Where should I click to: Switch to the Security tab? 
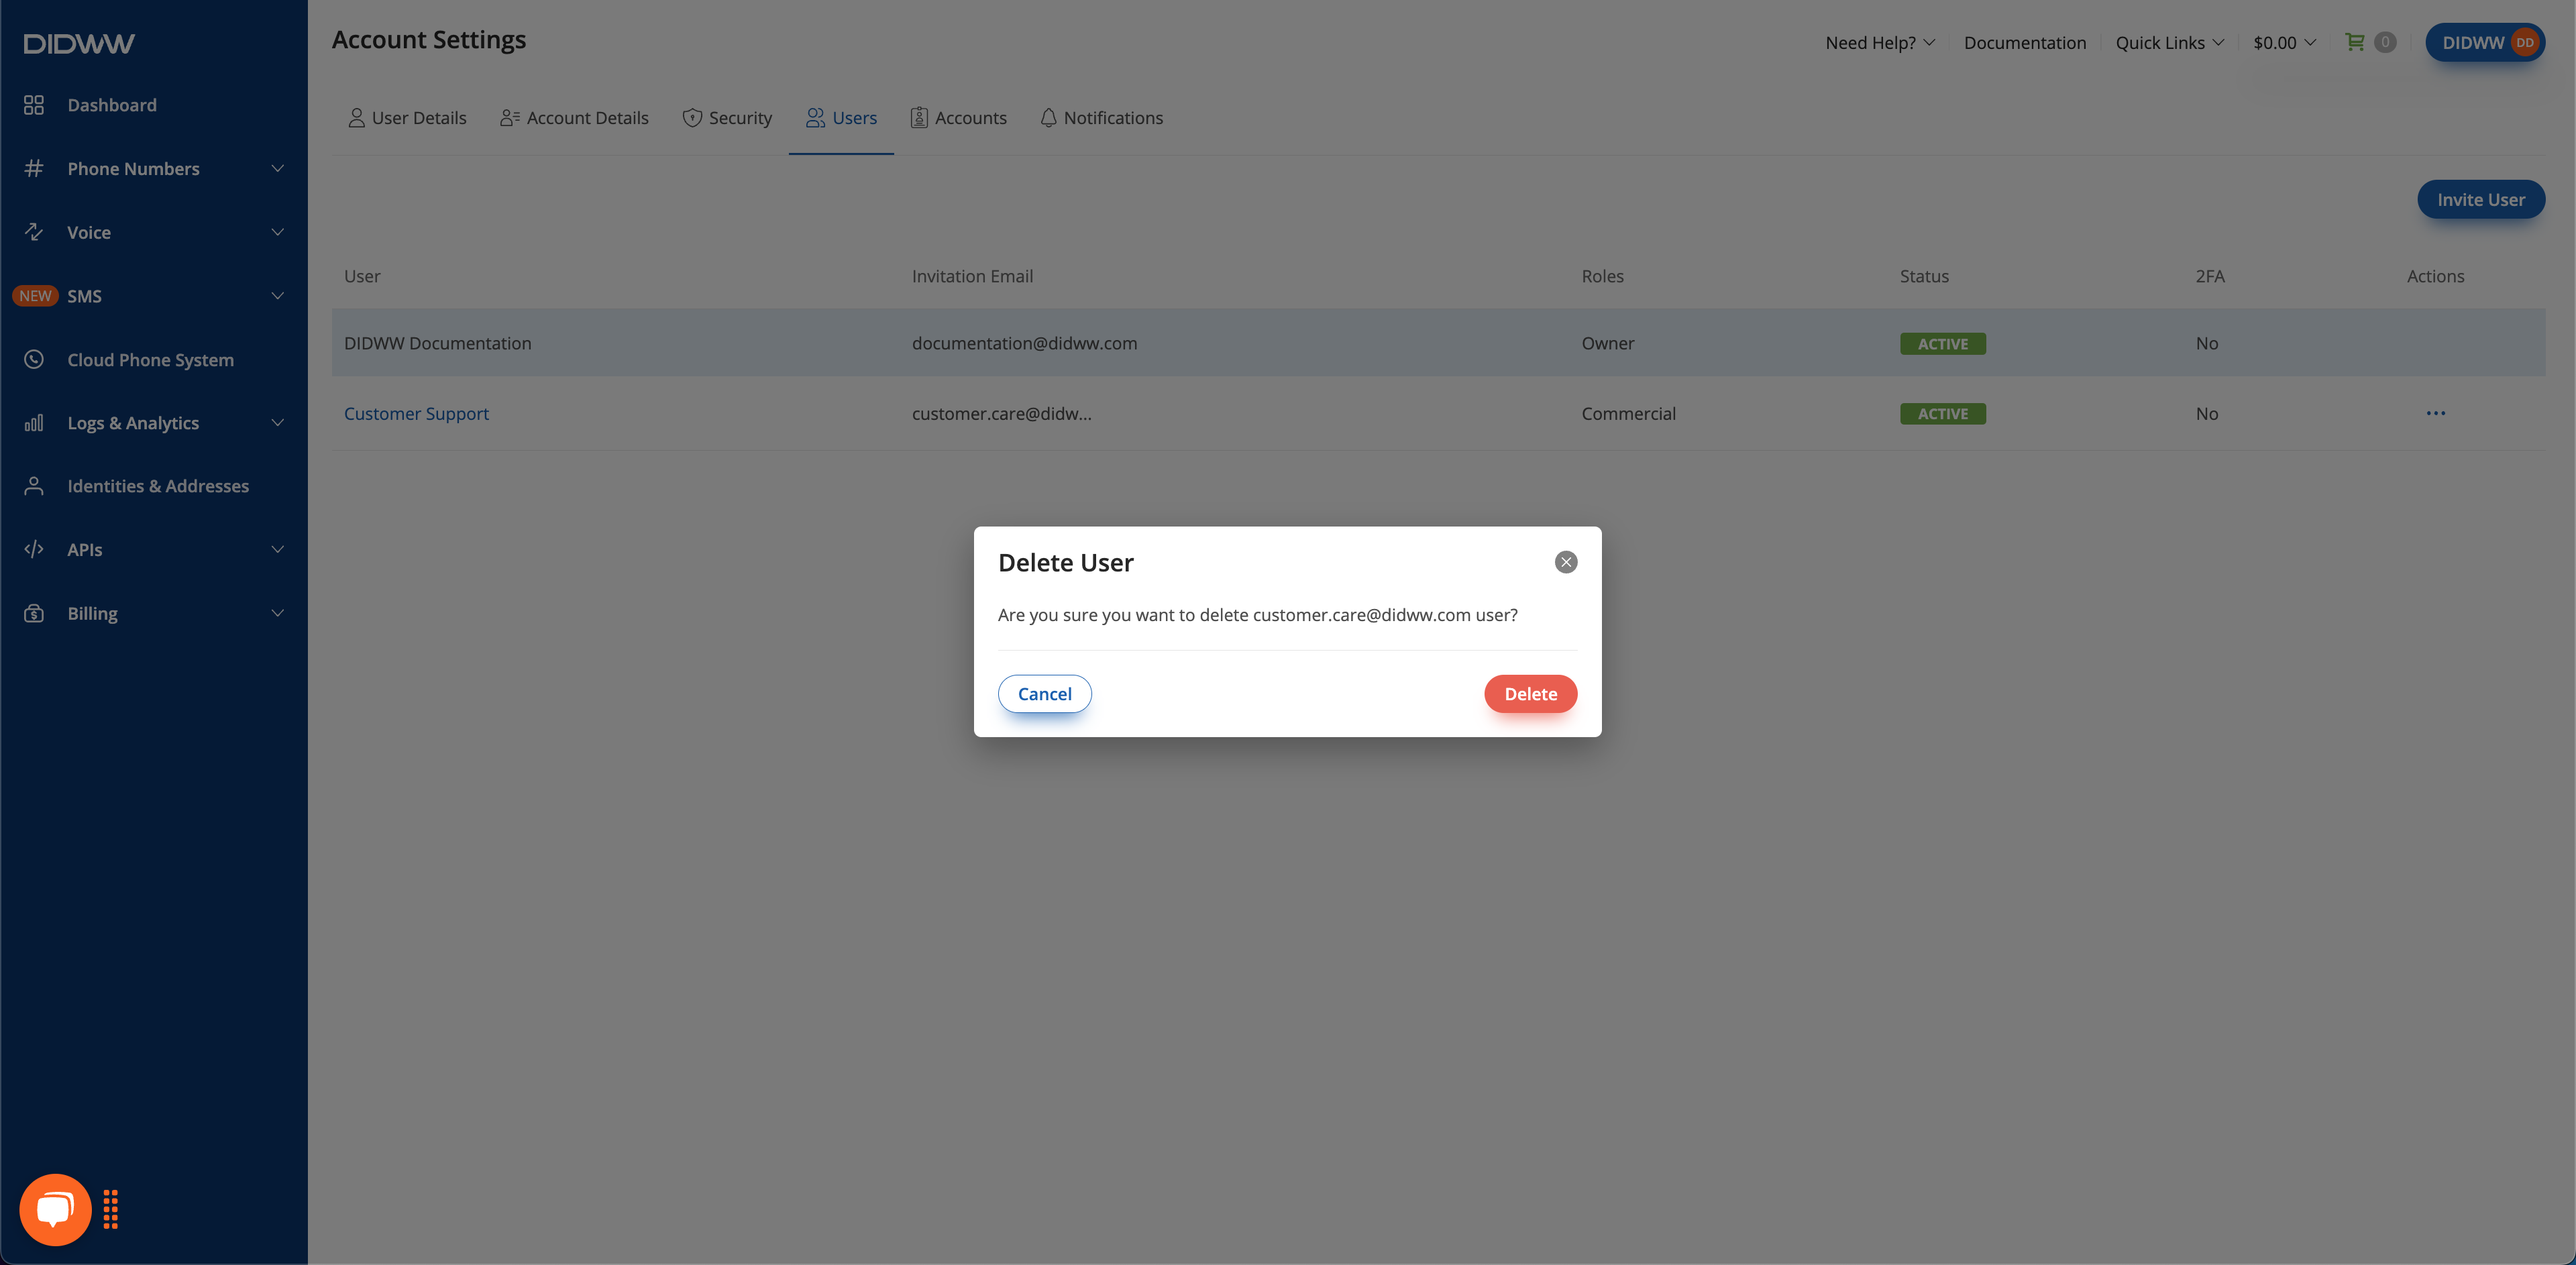[727, 118]
